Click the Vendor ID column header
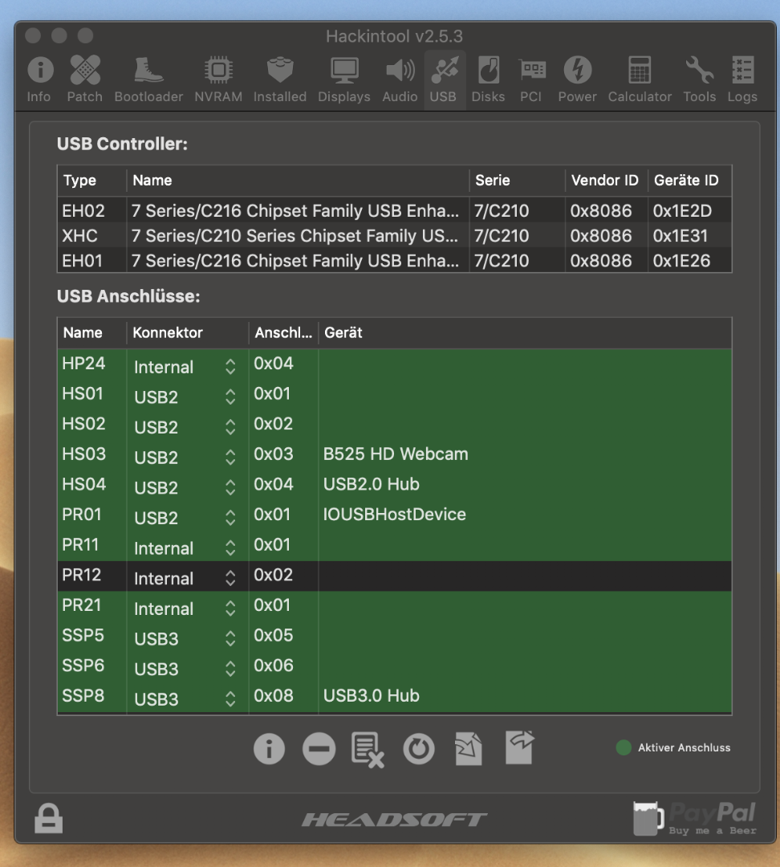The image size is (780, 867). [604, 181]
